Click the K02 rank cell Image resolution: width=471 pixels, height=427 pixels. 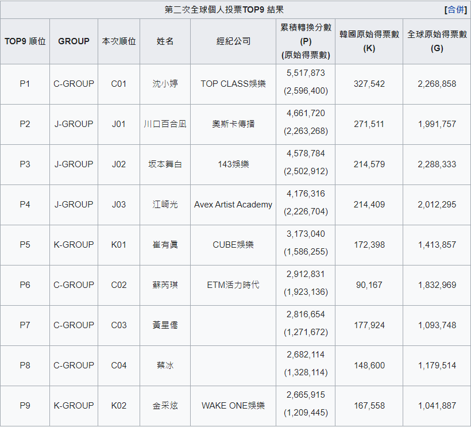tap(119, 406)
